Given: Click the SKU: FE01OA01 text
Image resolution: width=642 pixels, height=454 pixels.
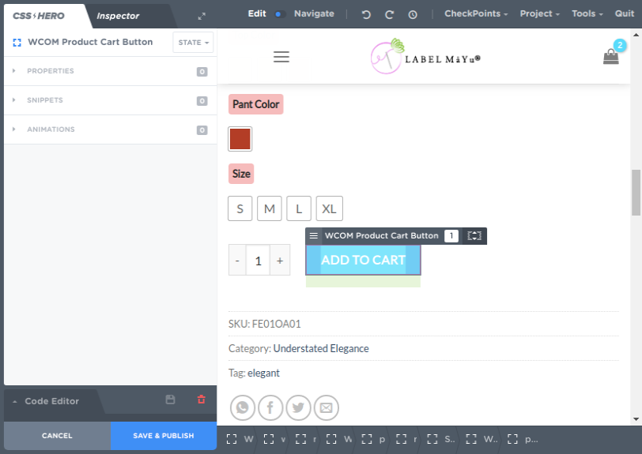Looking at the screenshot, I should 265,324.
